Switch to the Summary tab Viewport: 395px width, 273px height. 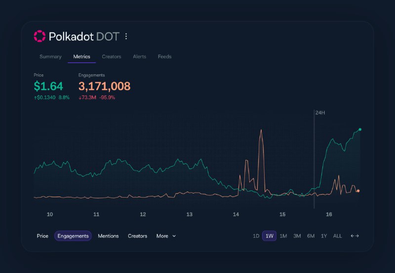[x=50, y=57]
